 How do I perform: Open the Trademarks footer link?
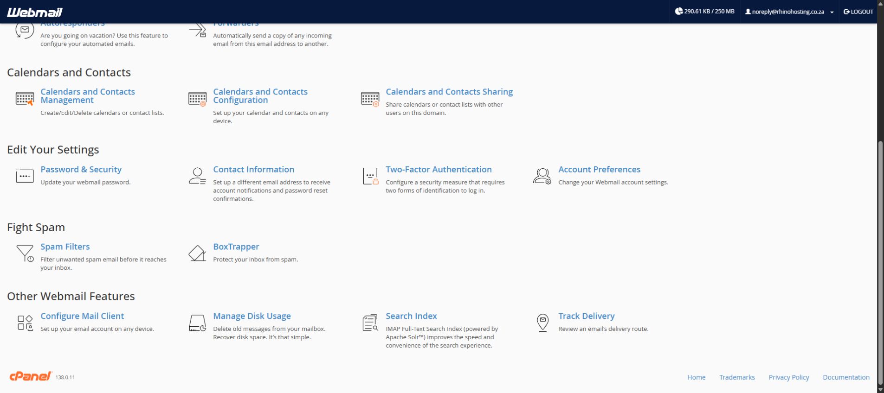[737, 377]
